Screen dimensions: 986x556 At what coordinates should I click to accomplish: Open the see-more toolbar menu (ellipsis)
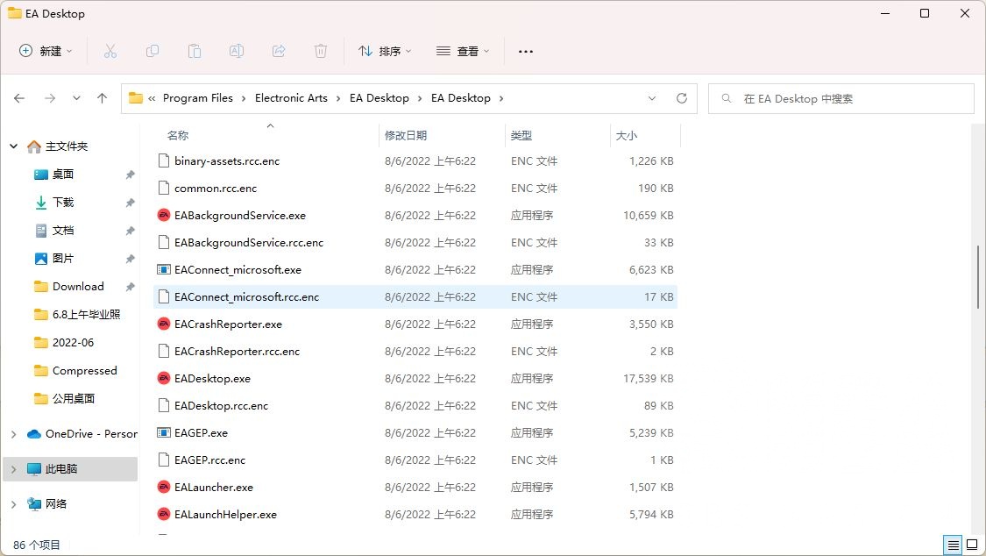525,51
